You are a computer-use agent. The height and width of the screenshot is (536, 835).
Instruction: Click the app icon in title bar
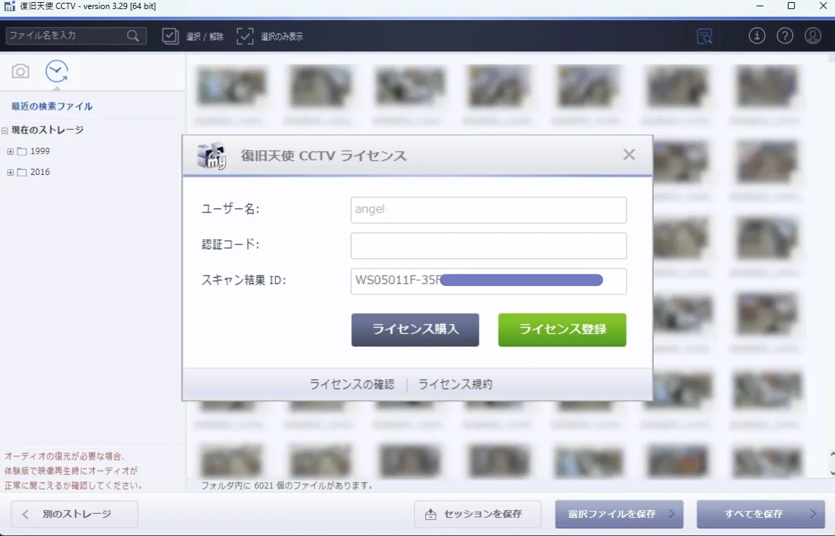point(9,6)
